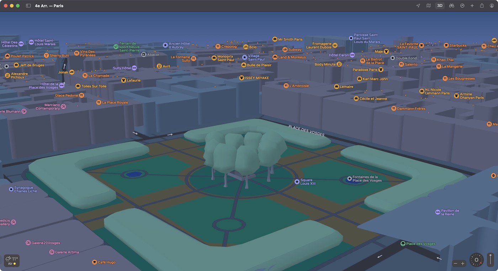
Task: Open the weather and air quality widget
Action: coord(12,261)
